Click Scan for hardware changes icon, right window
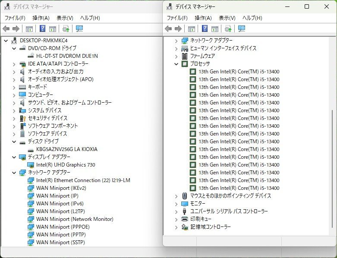Image resolution: width=337 pixels, height=258 pixels. tap(242, 28)
